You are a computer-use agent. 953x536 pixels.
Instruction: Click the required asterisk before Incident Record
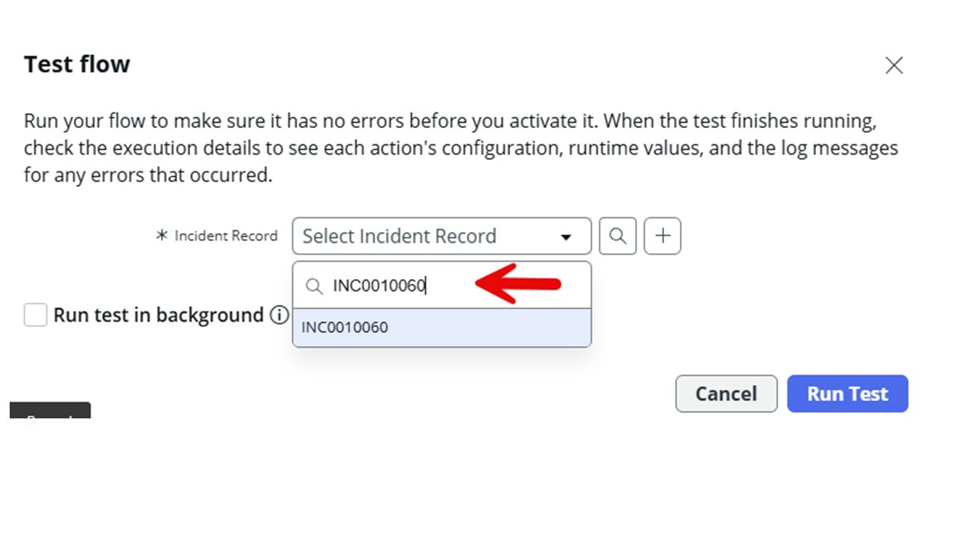click(x=162, y=236)
